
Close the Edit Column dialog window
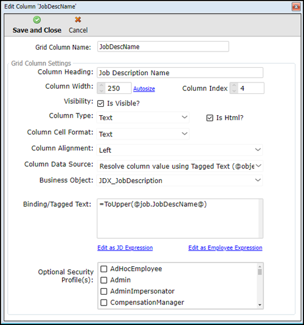[296, 7]
